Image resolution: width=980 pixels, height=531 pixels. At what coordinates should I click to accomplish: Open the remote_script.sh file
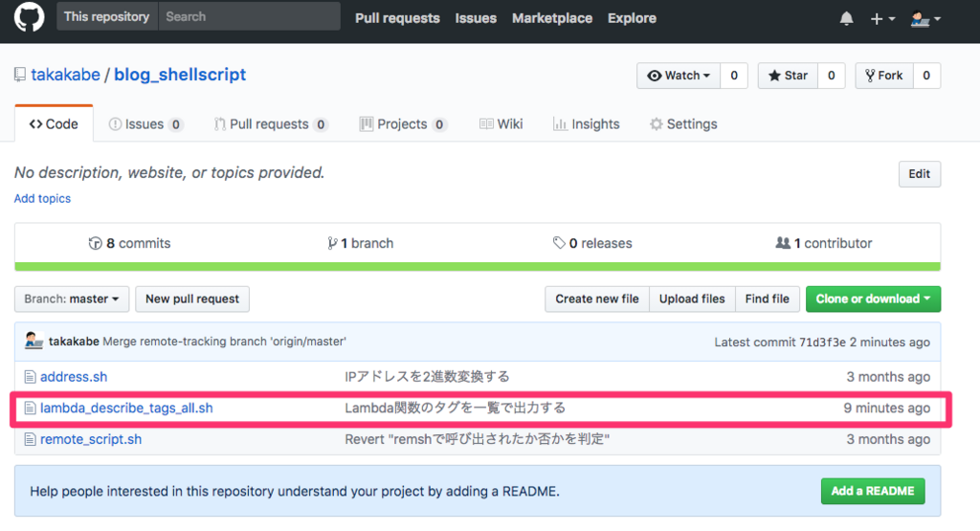(91, 439)
